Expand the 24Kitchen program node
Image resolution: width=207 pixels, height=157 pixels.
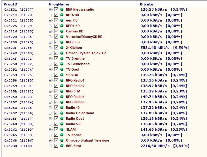click(50, 48)
